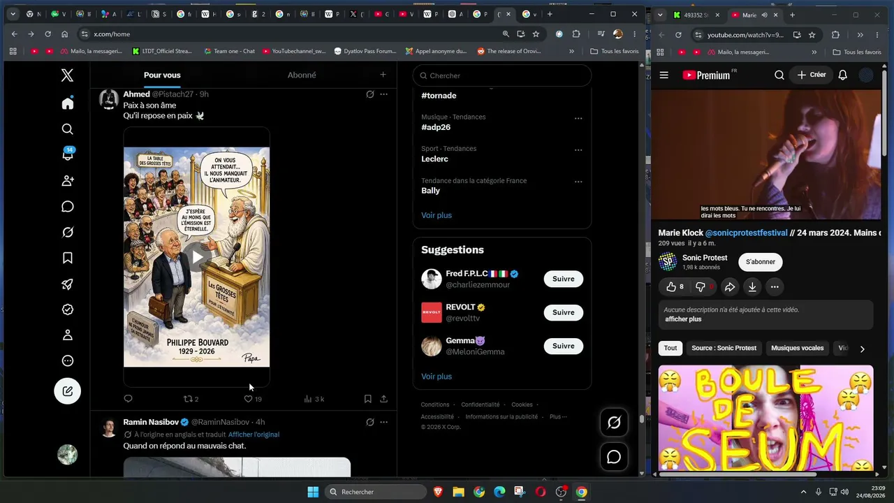Click Afficher l'original on Ramin's post
The width and height of the screenshot is (894, 503).
(x=254, y=435)
